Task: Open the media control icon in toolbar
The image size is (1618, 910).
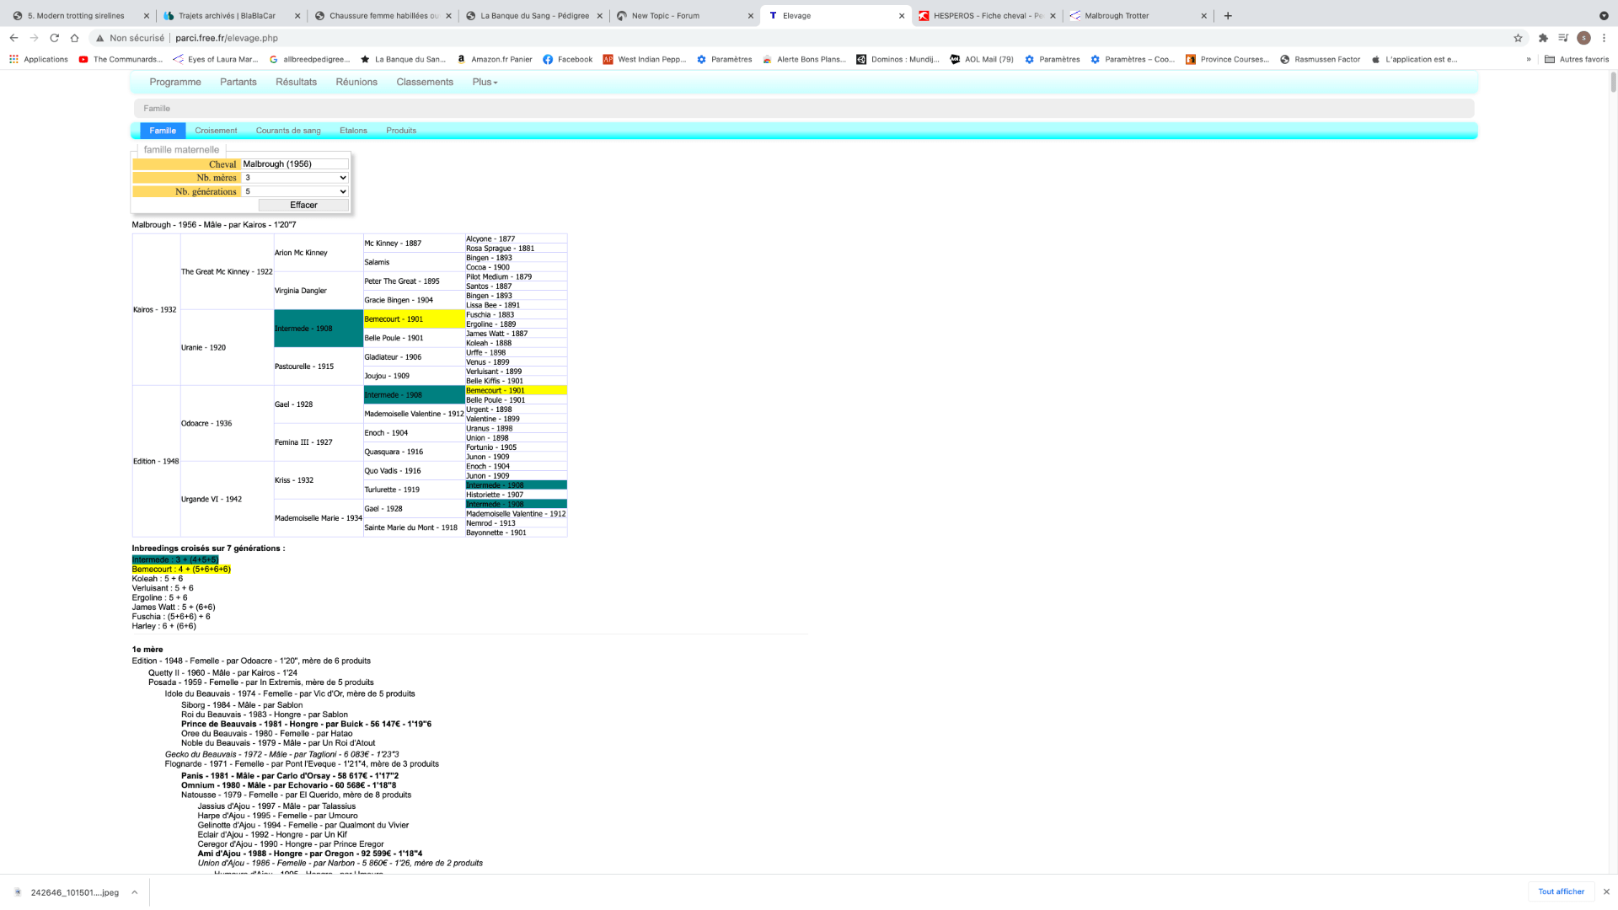Action: [x=1563, y=38]
